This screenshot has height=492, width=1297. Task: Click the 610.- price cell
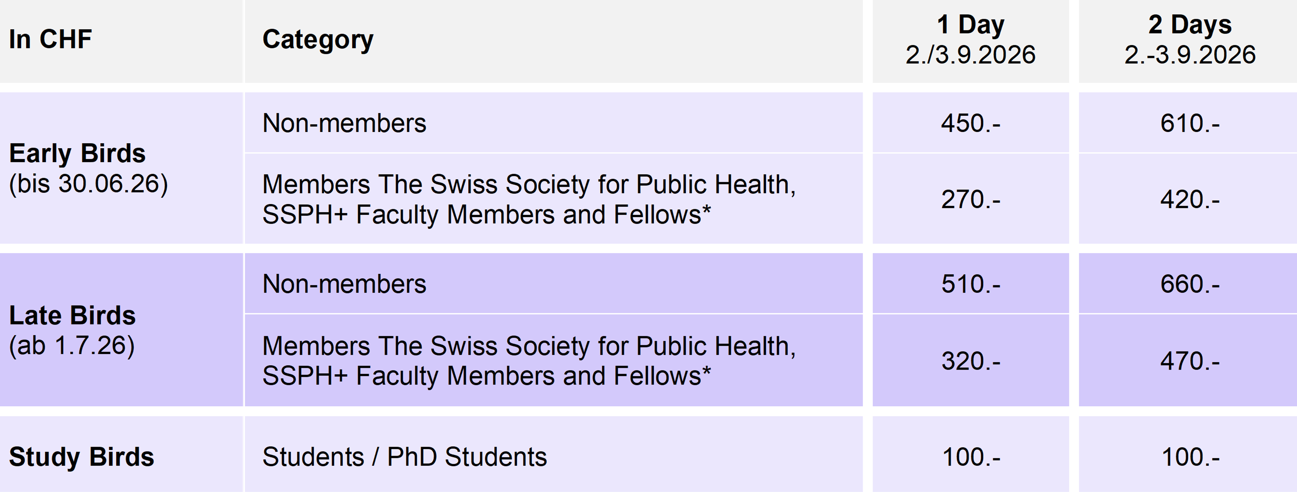[x=1190, y=123]
